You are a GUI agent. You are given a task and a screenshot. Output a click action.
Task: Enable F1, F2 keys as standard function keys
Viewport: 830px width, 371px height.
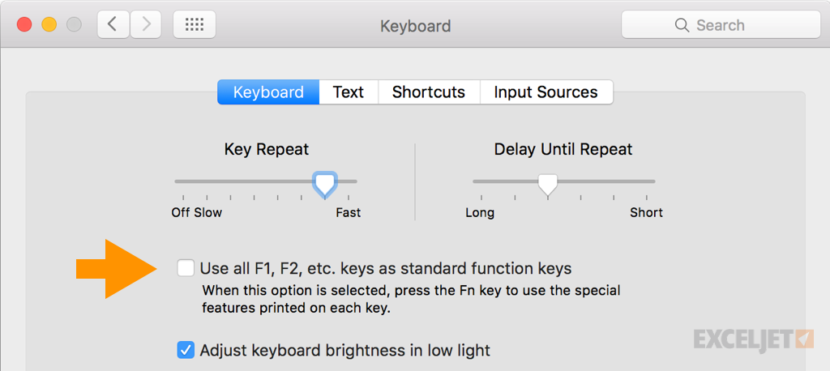(x=186, y=268)
